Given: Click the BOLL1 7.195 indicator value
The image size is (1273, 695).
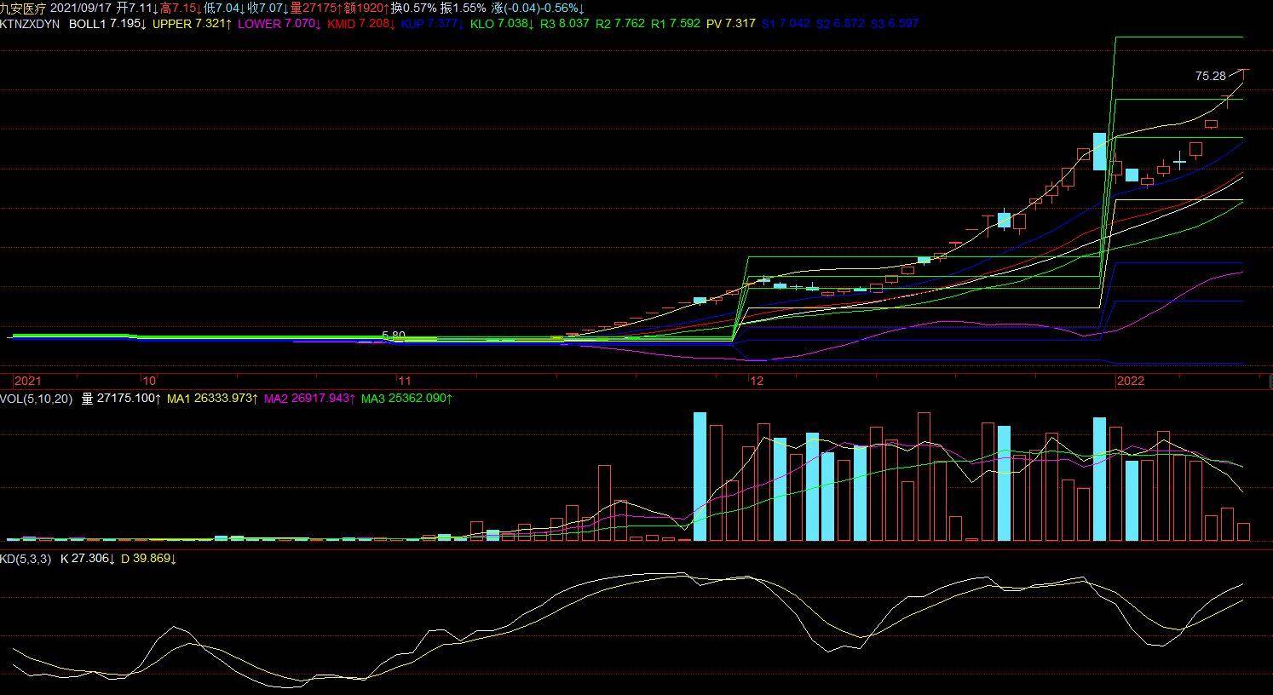Looking at the screenshot, I should tap(107, 24).
